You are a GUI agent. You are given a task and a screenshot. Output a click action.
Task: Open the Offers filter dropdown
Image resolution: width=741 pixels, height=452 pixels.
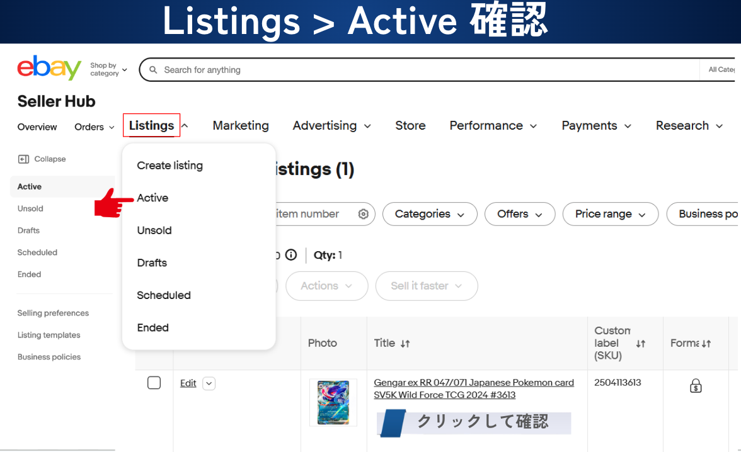[x=520, y=214]
